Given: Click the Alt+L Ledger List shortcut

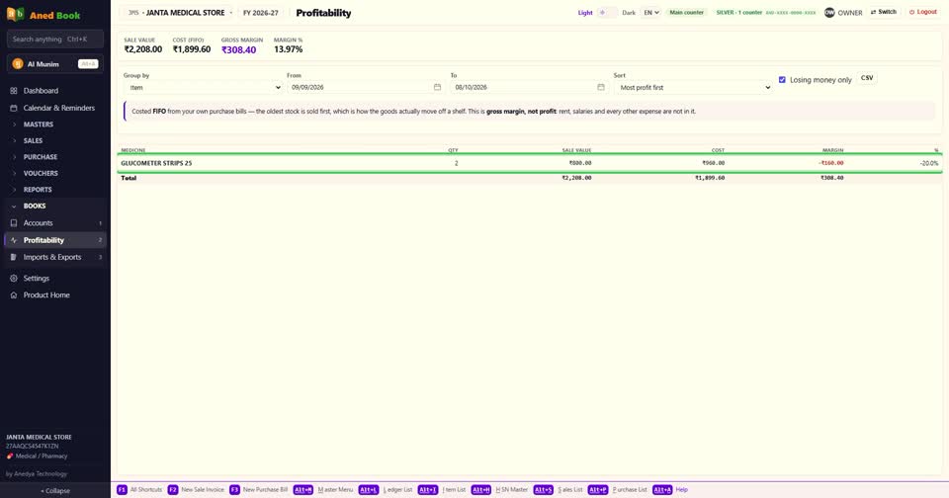Looking at the screenshot, I should [x=386, y=489].
